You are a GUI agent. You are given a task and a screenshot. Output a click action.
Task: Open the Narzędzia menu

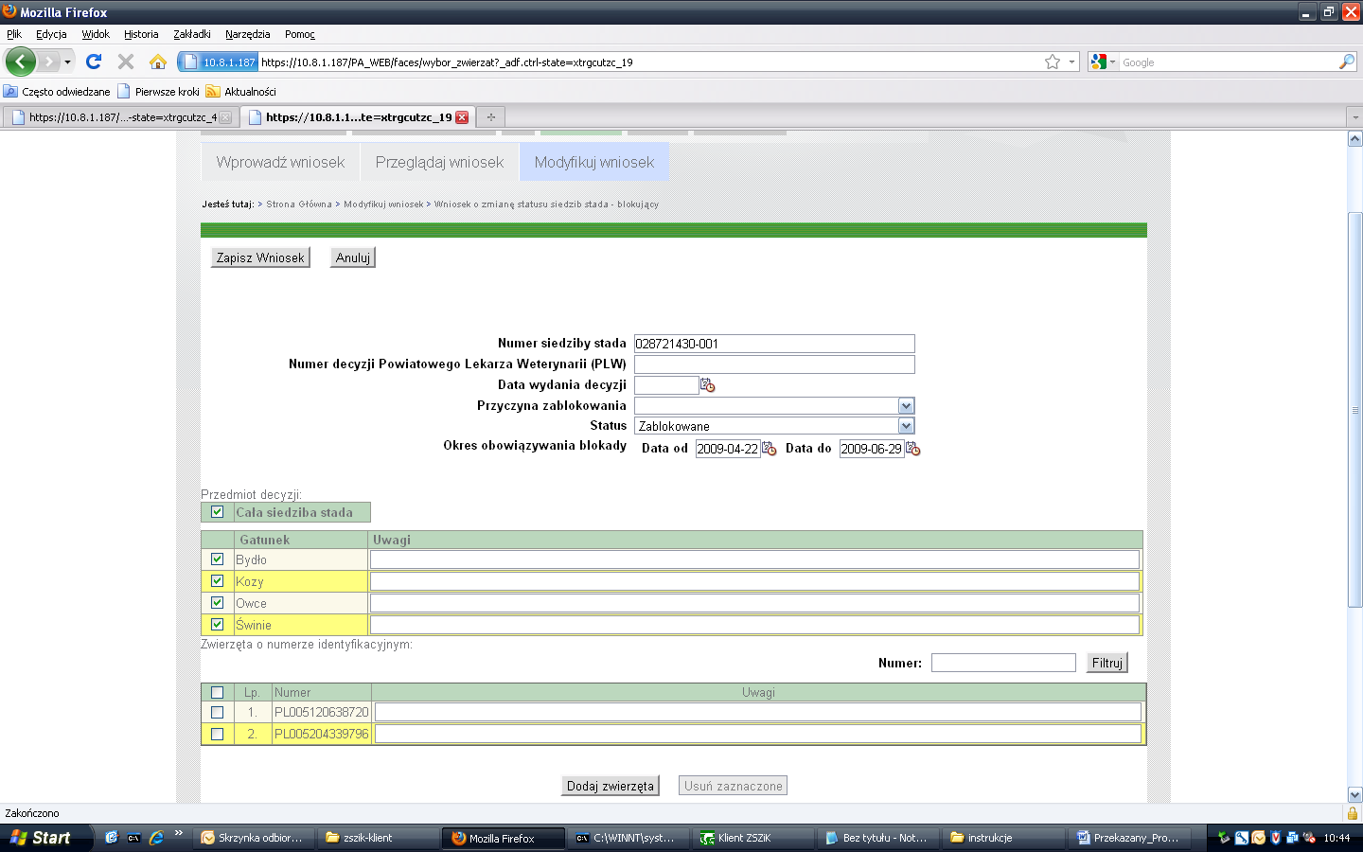point(248,34)
